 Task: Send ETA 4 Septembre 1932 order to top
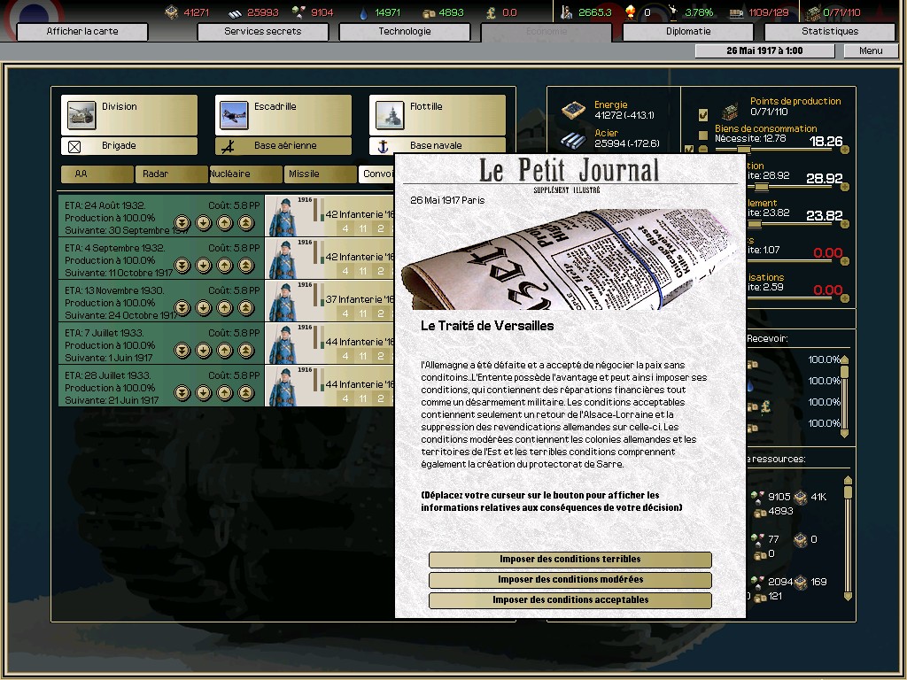246,266
